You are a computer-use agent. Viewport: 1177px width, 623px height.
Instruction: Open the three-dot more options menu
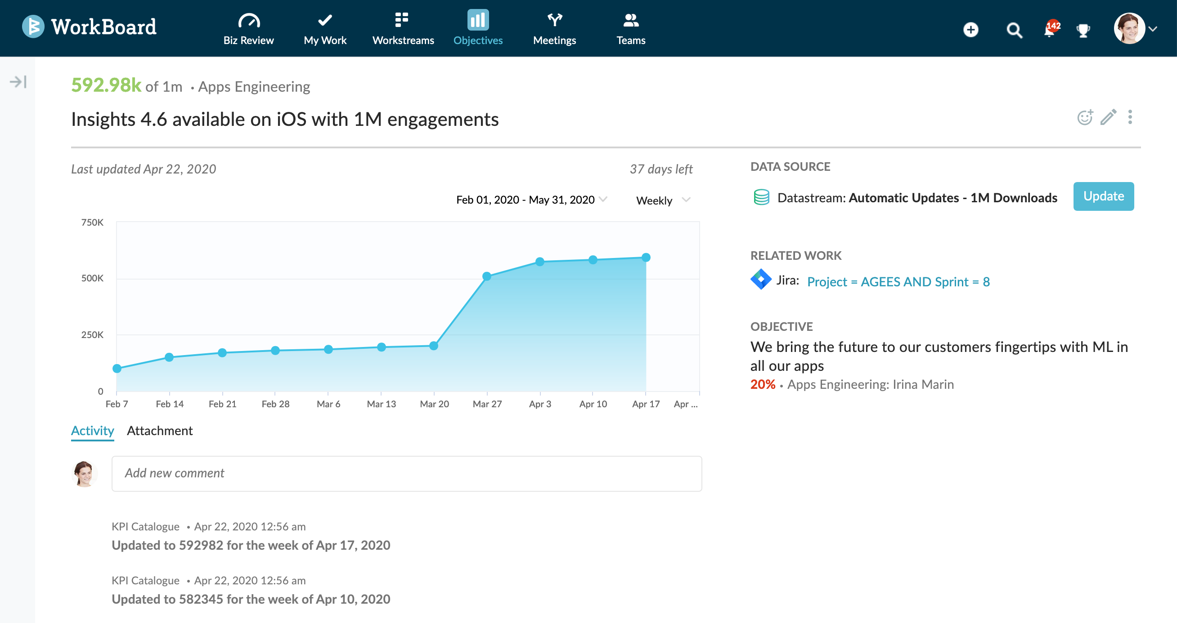pos(1130,117)
